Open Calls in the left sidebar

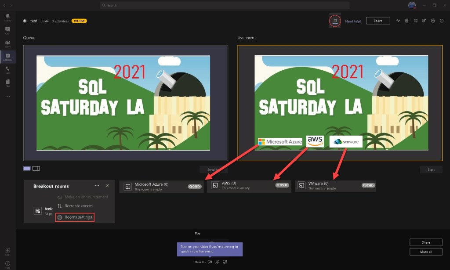[x=7, y=70]
